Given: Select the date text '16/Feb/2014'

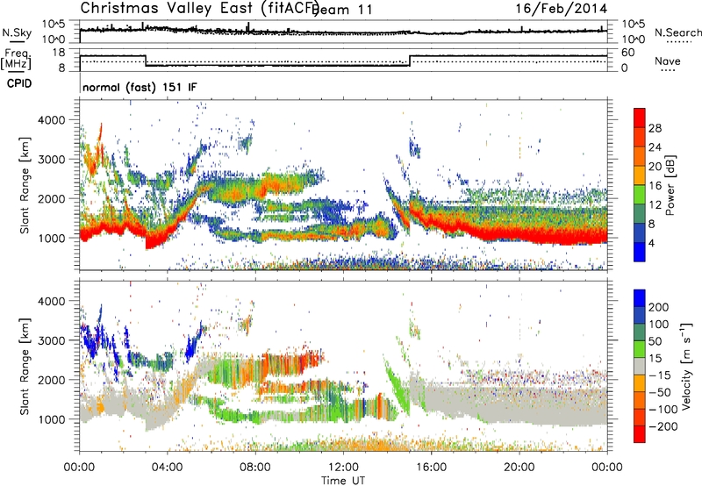Looking at the screenshot, I should [x=562, y=9].
